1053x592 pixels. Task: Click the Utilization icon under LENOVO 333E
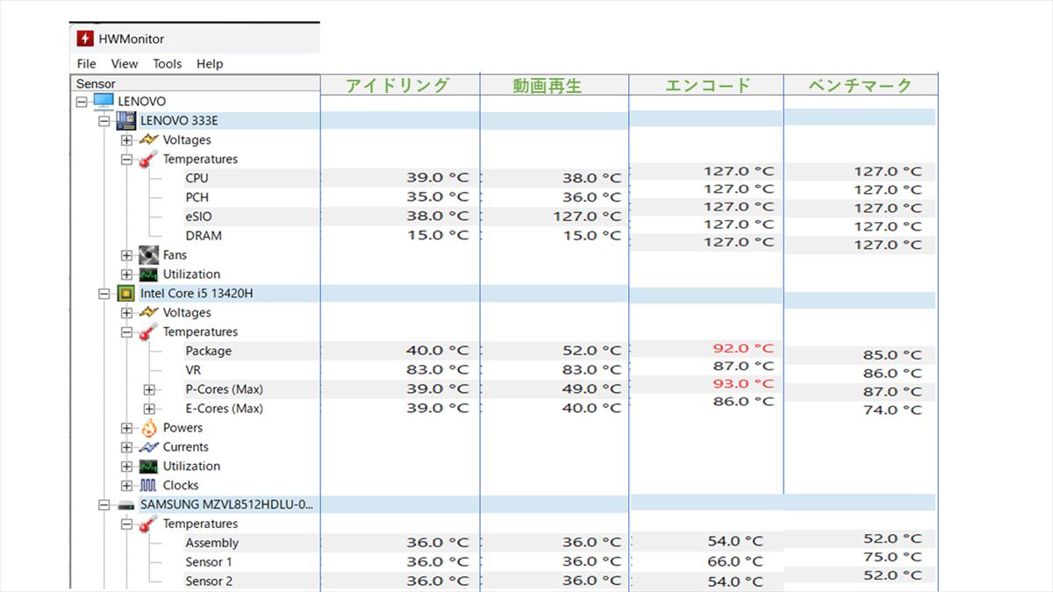pos(148,275)
